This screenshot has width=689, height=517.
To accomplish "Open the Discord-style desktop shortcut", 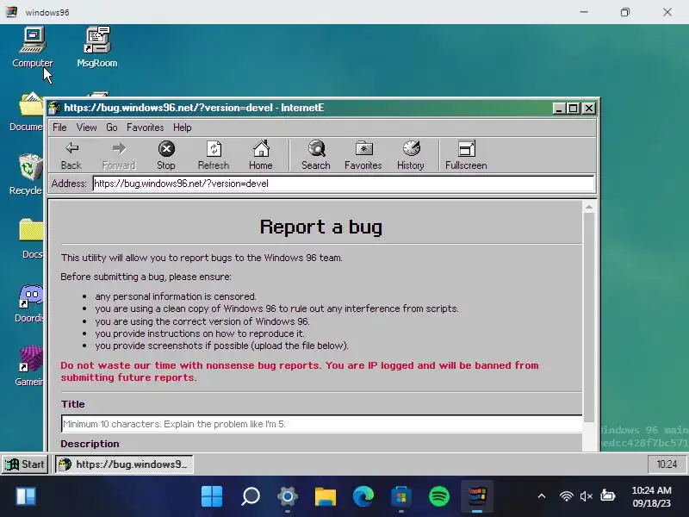I will pyautogui.click(x=30, y=303).
